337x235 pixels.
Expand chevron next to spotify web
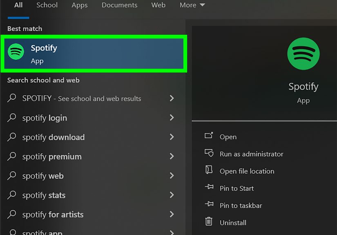click(x=172, y=176)
